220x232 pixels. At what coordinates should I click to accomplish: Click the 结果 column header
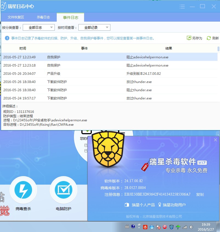coord(169,48)
